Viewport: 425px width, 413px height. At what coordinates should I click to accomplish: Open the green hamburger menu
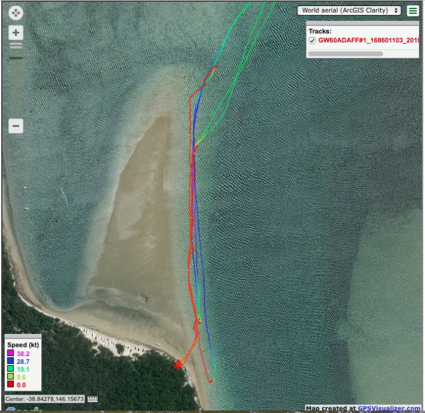click(x=412, y=10)
